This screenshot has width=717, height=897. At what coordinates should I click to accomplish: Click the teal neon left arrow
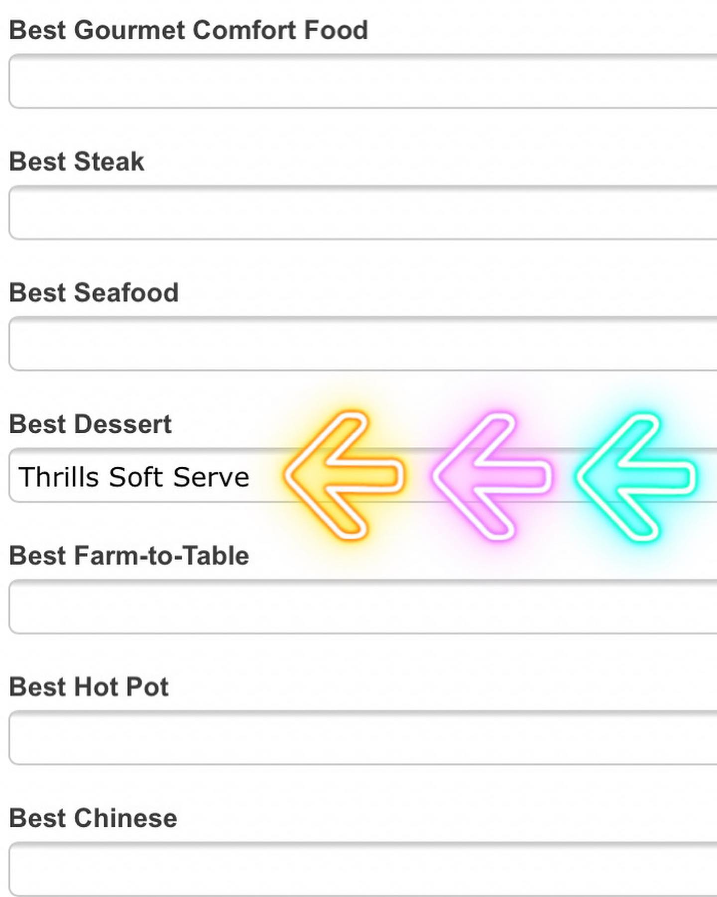[x=636, y=477]
